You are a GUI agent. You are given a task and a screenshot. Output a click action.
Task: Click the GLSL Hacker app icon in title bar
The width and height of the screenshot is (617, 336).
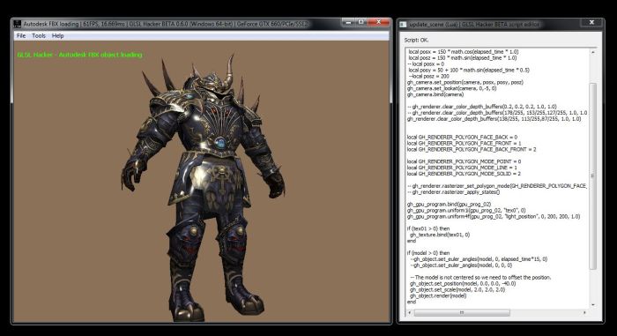click(18, 24)
